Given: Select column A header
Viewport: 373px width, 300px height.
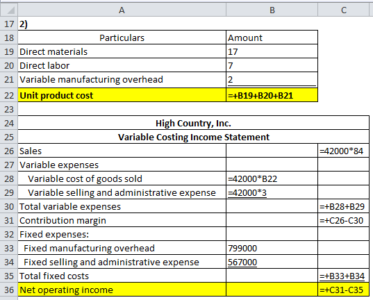Looking at the screenshot, I should point(122,10).
